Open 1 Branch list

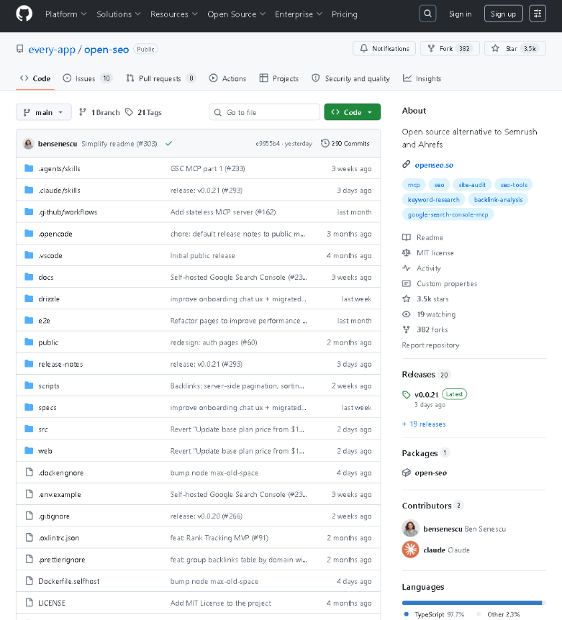99,112
